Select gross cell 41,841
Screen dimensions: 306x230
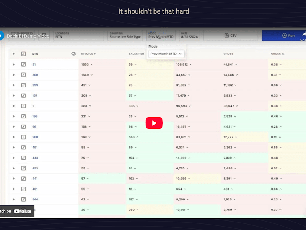tap(244, 64)
